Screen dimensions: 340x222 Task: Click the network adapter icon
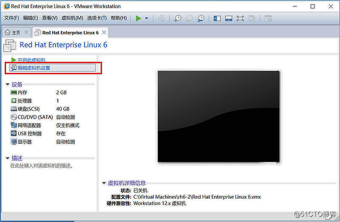click(14, 125)
